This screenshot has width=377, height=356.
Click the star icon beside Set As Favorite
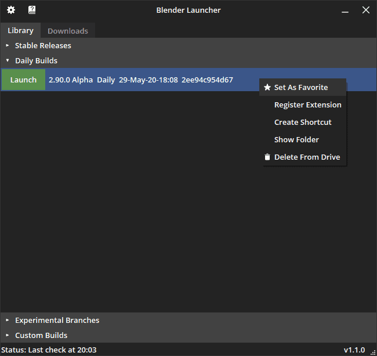pyautogui.click(x=267, y=87)
